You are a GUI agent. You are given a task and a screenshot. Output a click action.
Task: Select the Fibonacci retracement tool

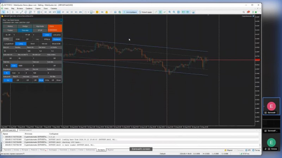pyautogui.click(x=30, y=12)
